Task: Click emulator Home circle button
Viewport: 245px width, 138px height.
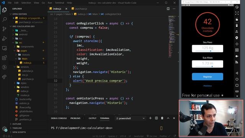Action: pyautogui.click(x=237, y=79)
